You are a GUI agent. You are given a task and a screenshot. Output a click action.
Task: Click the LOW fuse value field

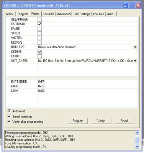tap(87, 91)
